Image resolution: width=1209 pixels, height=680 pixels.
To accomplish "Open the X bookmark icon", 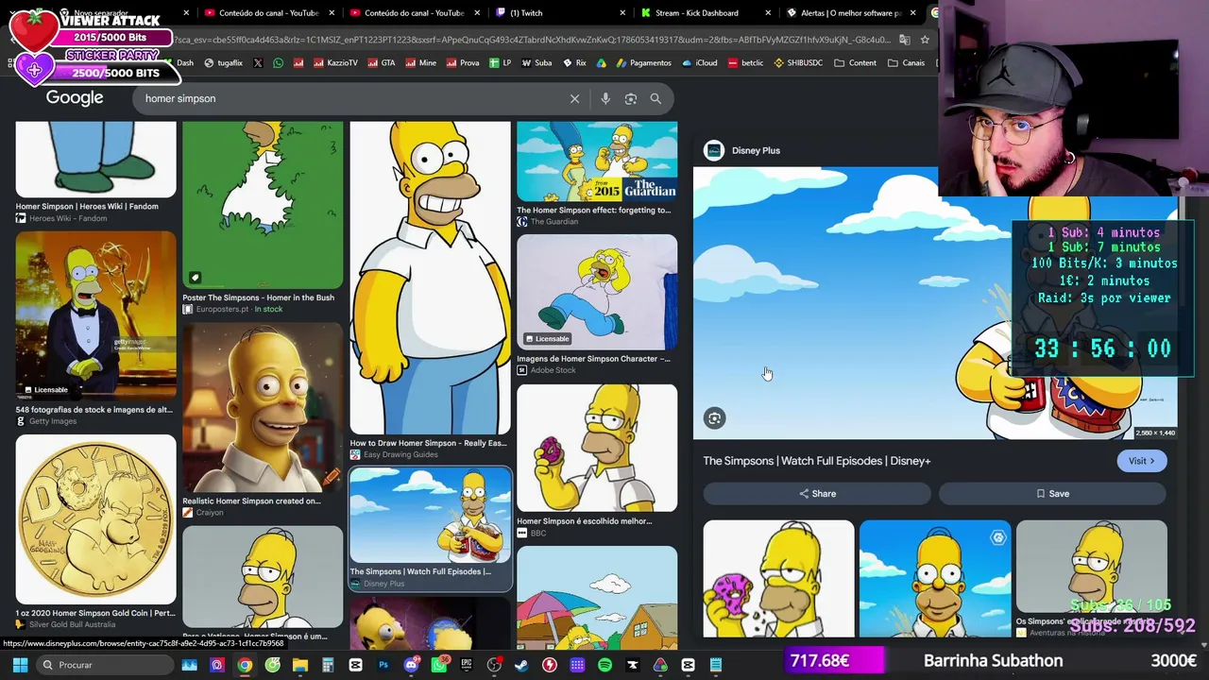I will (x=258, y=63).
